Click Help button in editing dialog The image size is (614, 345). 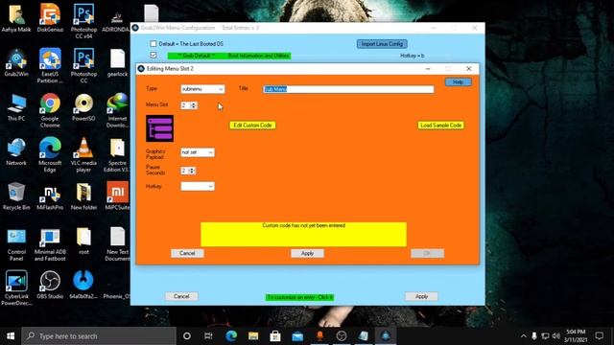458,82
